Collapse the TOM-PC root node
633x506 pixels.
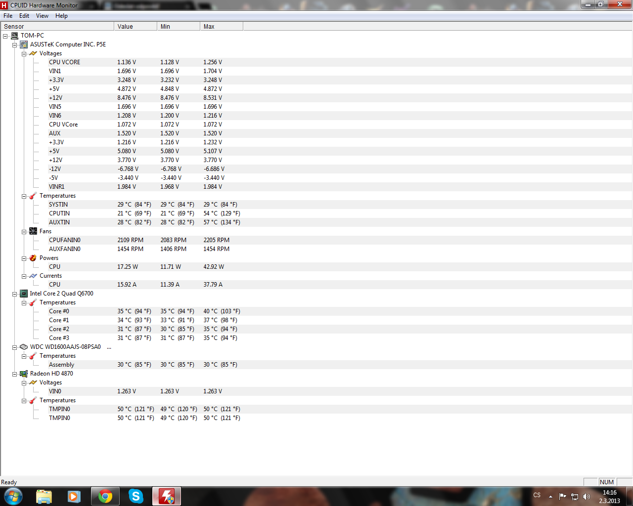click(5, 36)
